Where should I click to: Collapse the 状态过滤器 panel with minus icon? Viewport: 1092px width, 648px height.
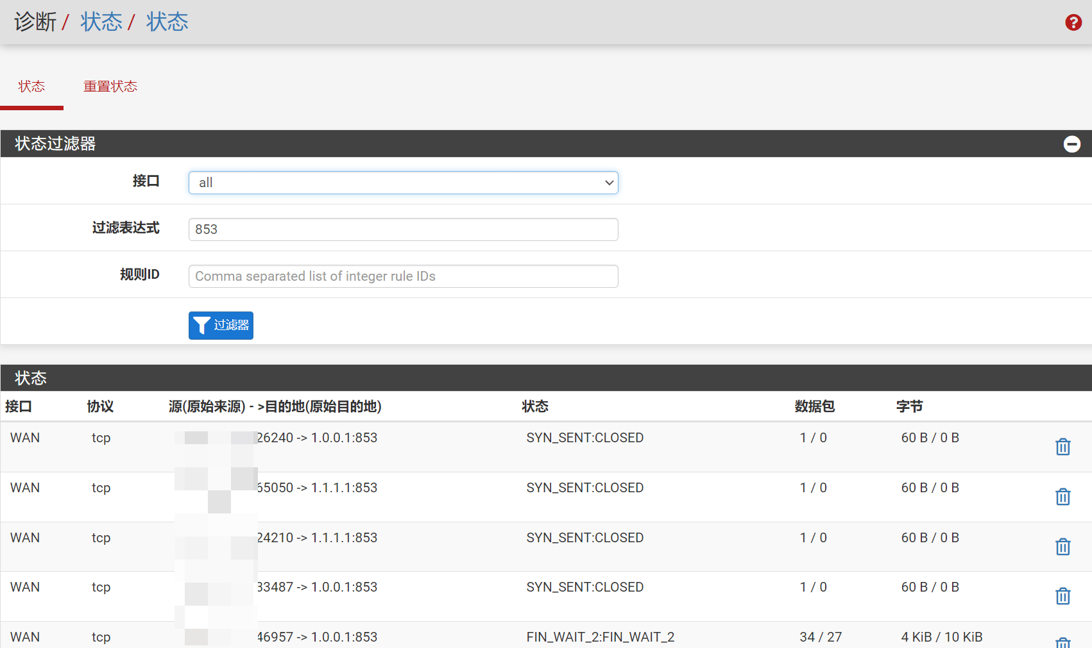click(1071, 144)
